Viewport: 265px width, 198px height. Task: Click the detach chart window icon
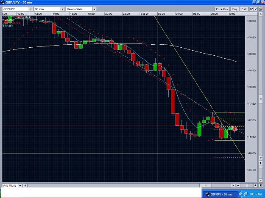[261, 9]
